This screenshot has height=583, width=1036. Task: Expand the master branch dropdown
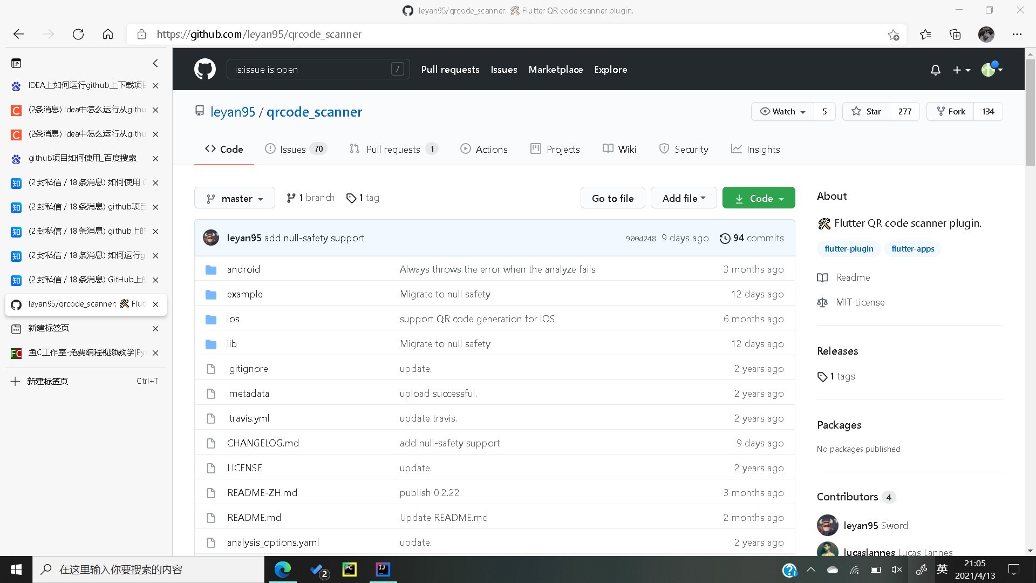[235, 198]
